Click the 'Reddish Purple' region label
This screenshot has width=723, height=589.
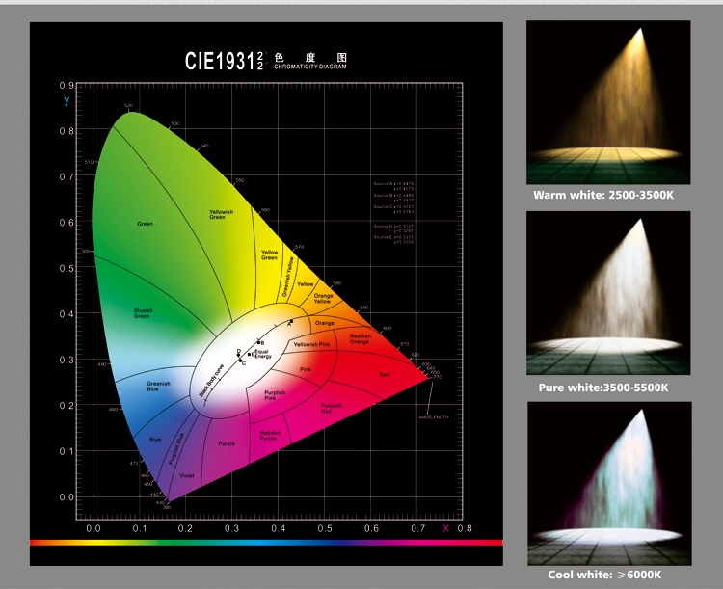pyautogui.click(x=270, y=436)
